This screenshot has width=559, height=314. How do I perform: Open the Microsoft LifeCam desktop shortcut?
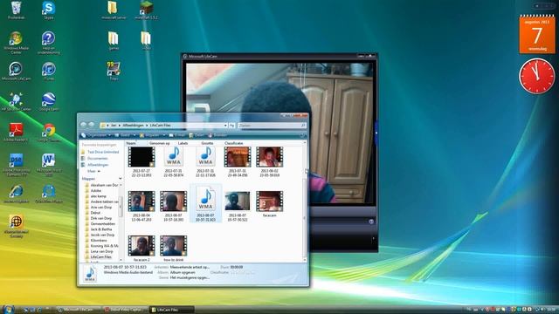coord(16,71)
